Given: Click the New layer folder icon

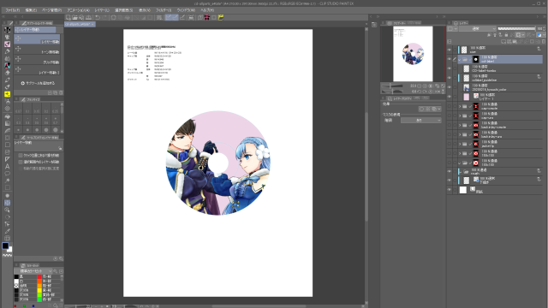Looking at the screenshot, I should coord(515,42).
